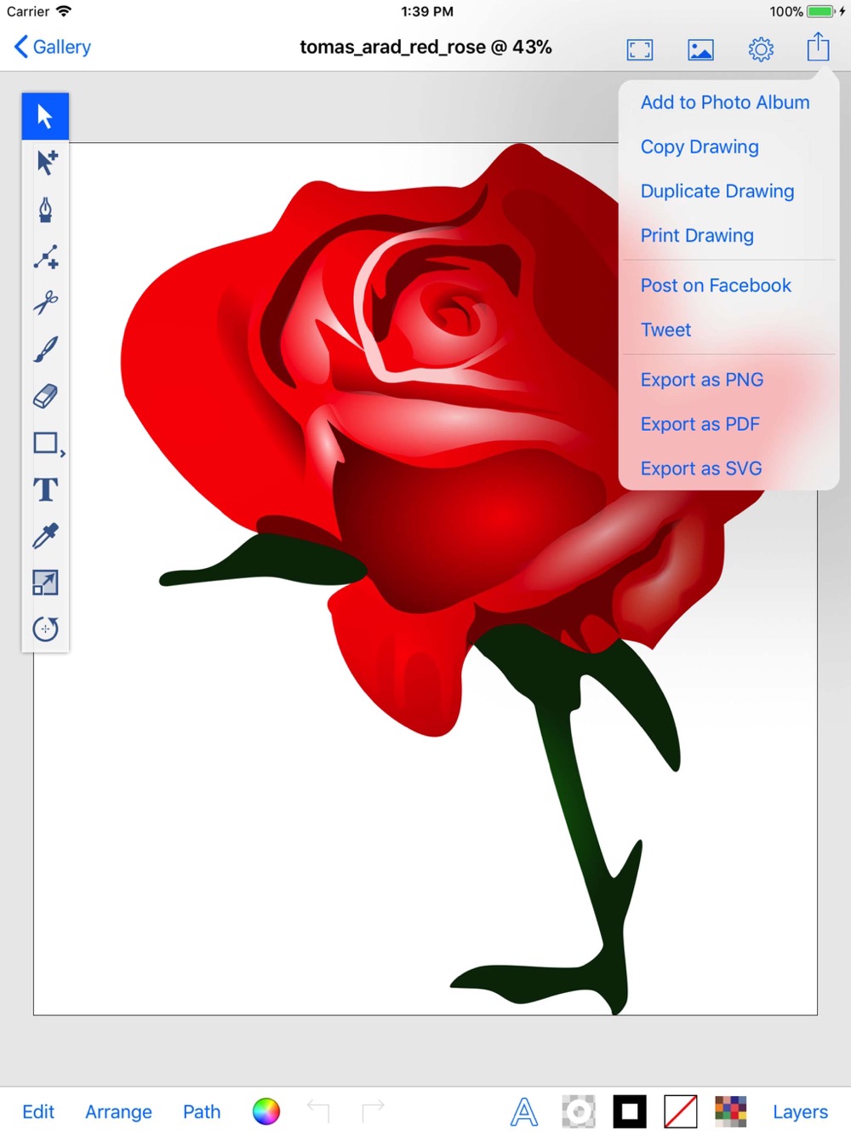Select the Eraser tool
Viewport: 851px width, 1136px height.
pyautogui.click(x=45, y=396)
